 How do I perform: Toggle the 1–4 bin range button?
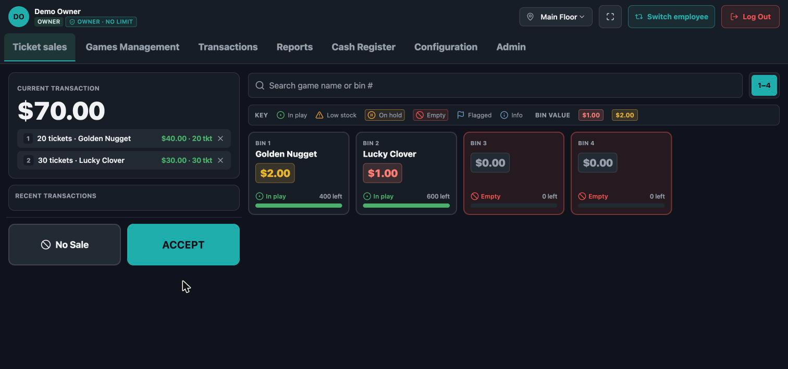tap(764, 85)
